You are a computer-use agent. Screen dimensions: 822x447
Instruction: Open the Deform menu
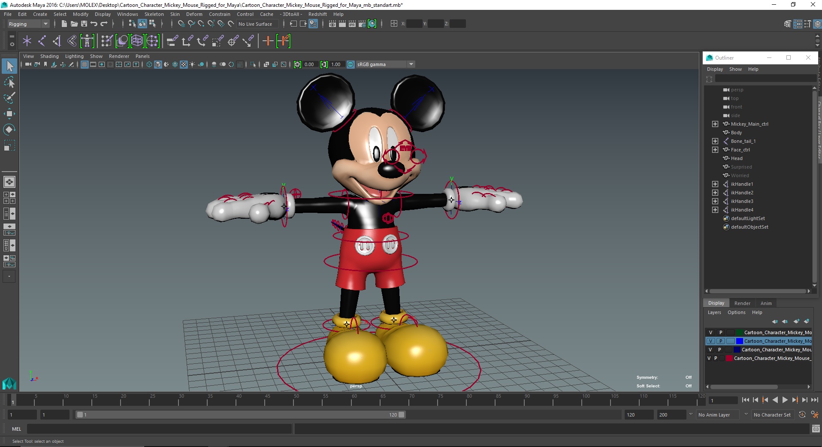[x=194, y=14]
